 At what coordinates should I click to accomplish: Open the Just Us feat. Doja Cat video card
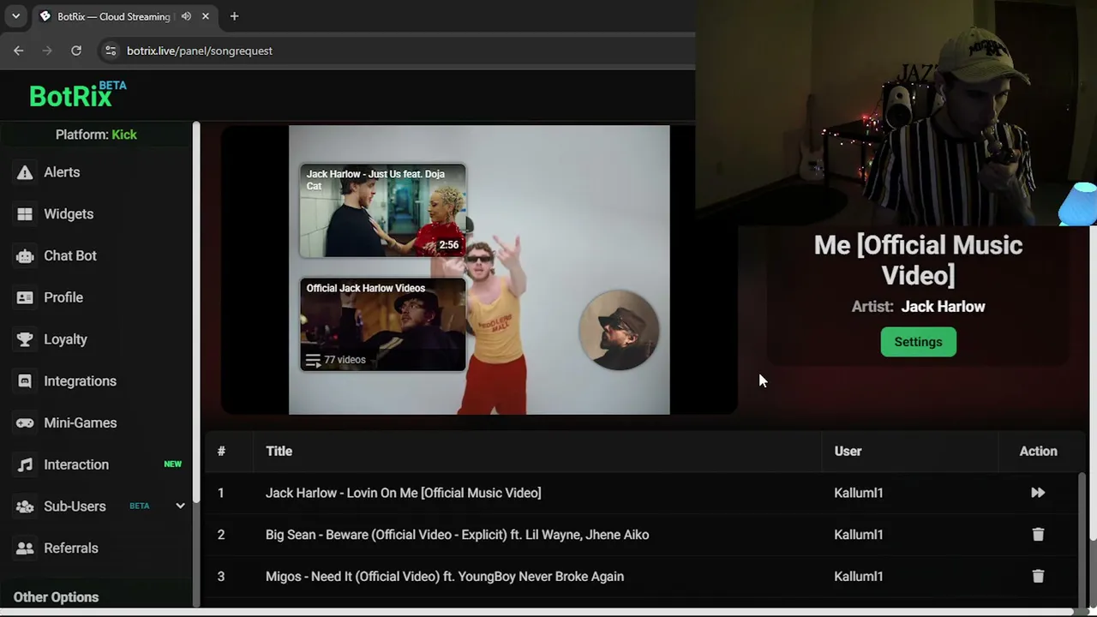383,210
